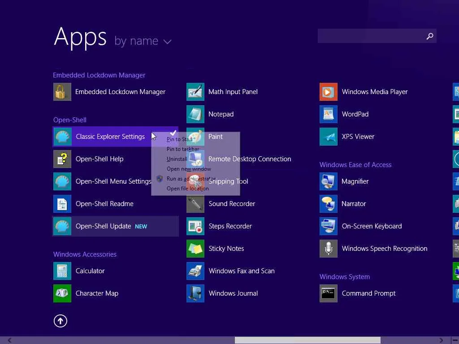Click the 'Character Map' label text

pyautogui.click(x=97, y=293)
